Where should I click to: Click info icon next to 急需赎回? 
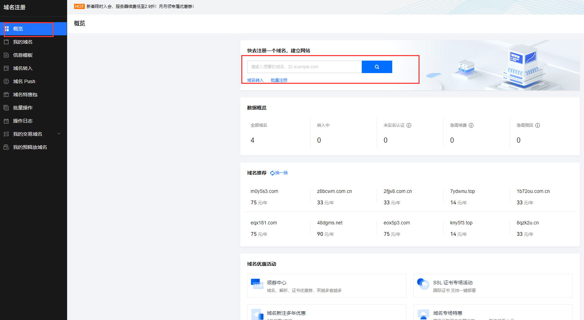(x=538, y=125)
